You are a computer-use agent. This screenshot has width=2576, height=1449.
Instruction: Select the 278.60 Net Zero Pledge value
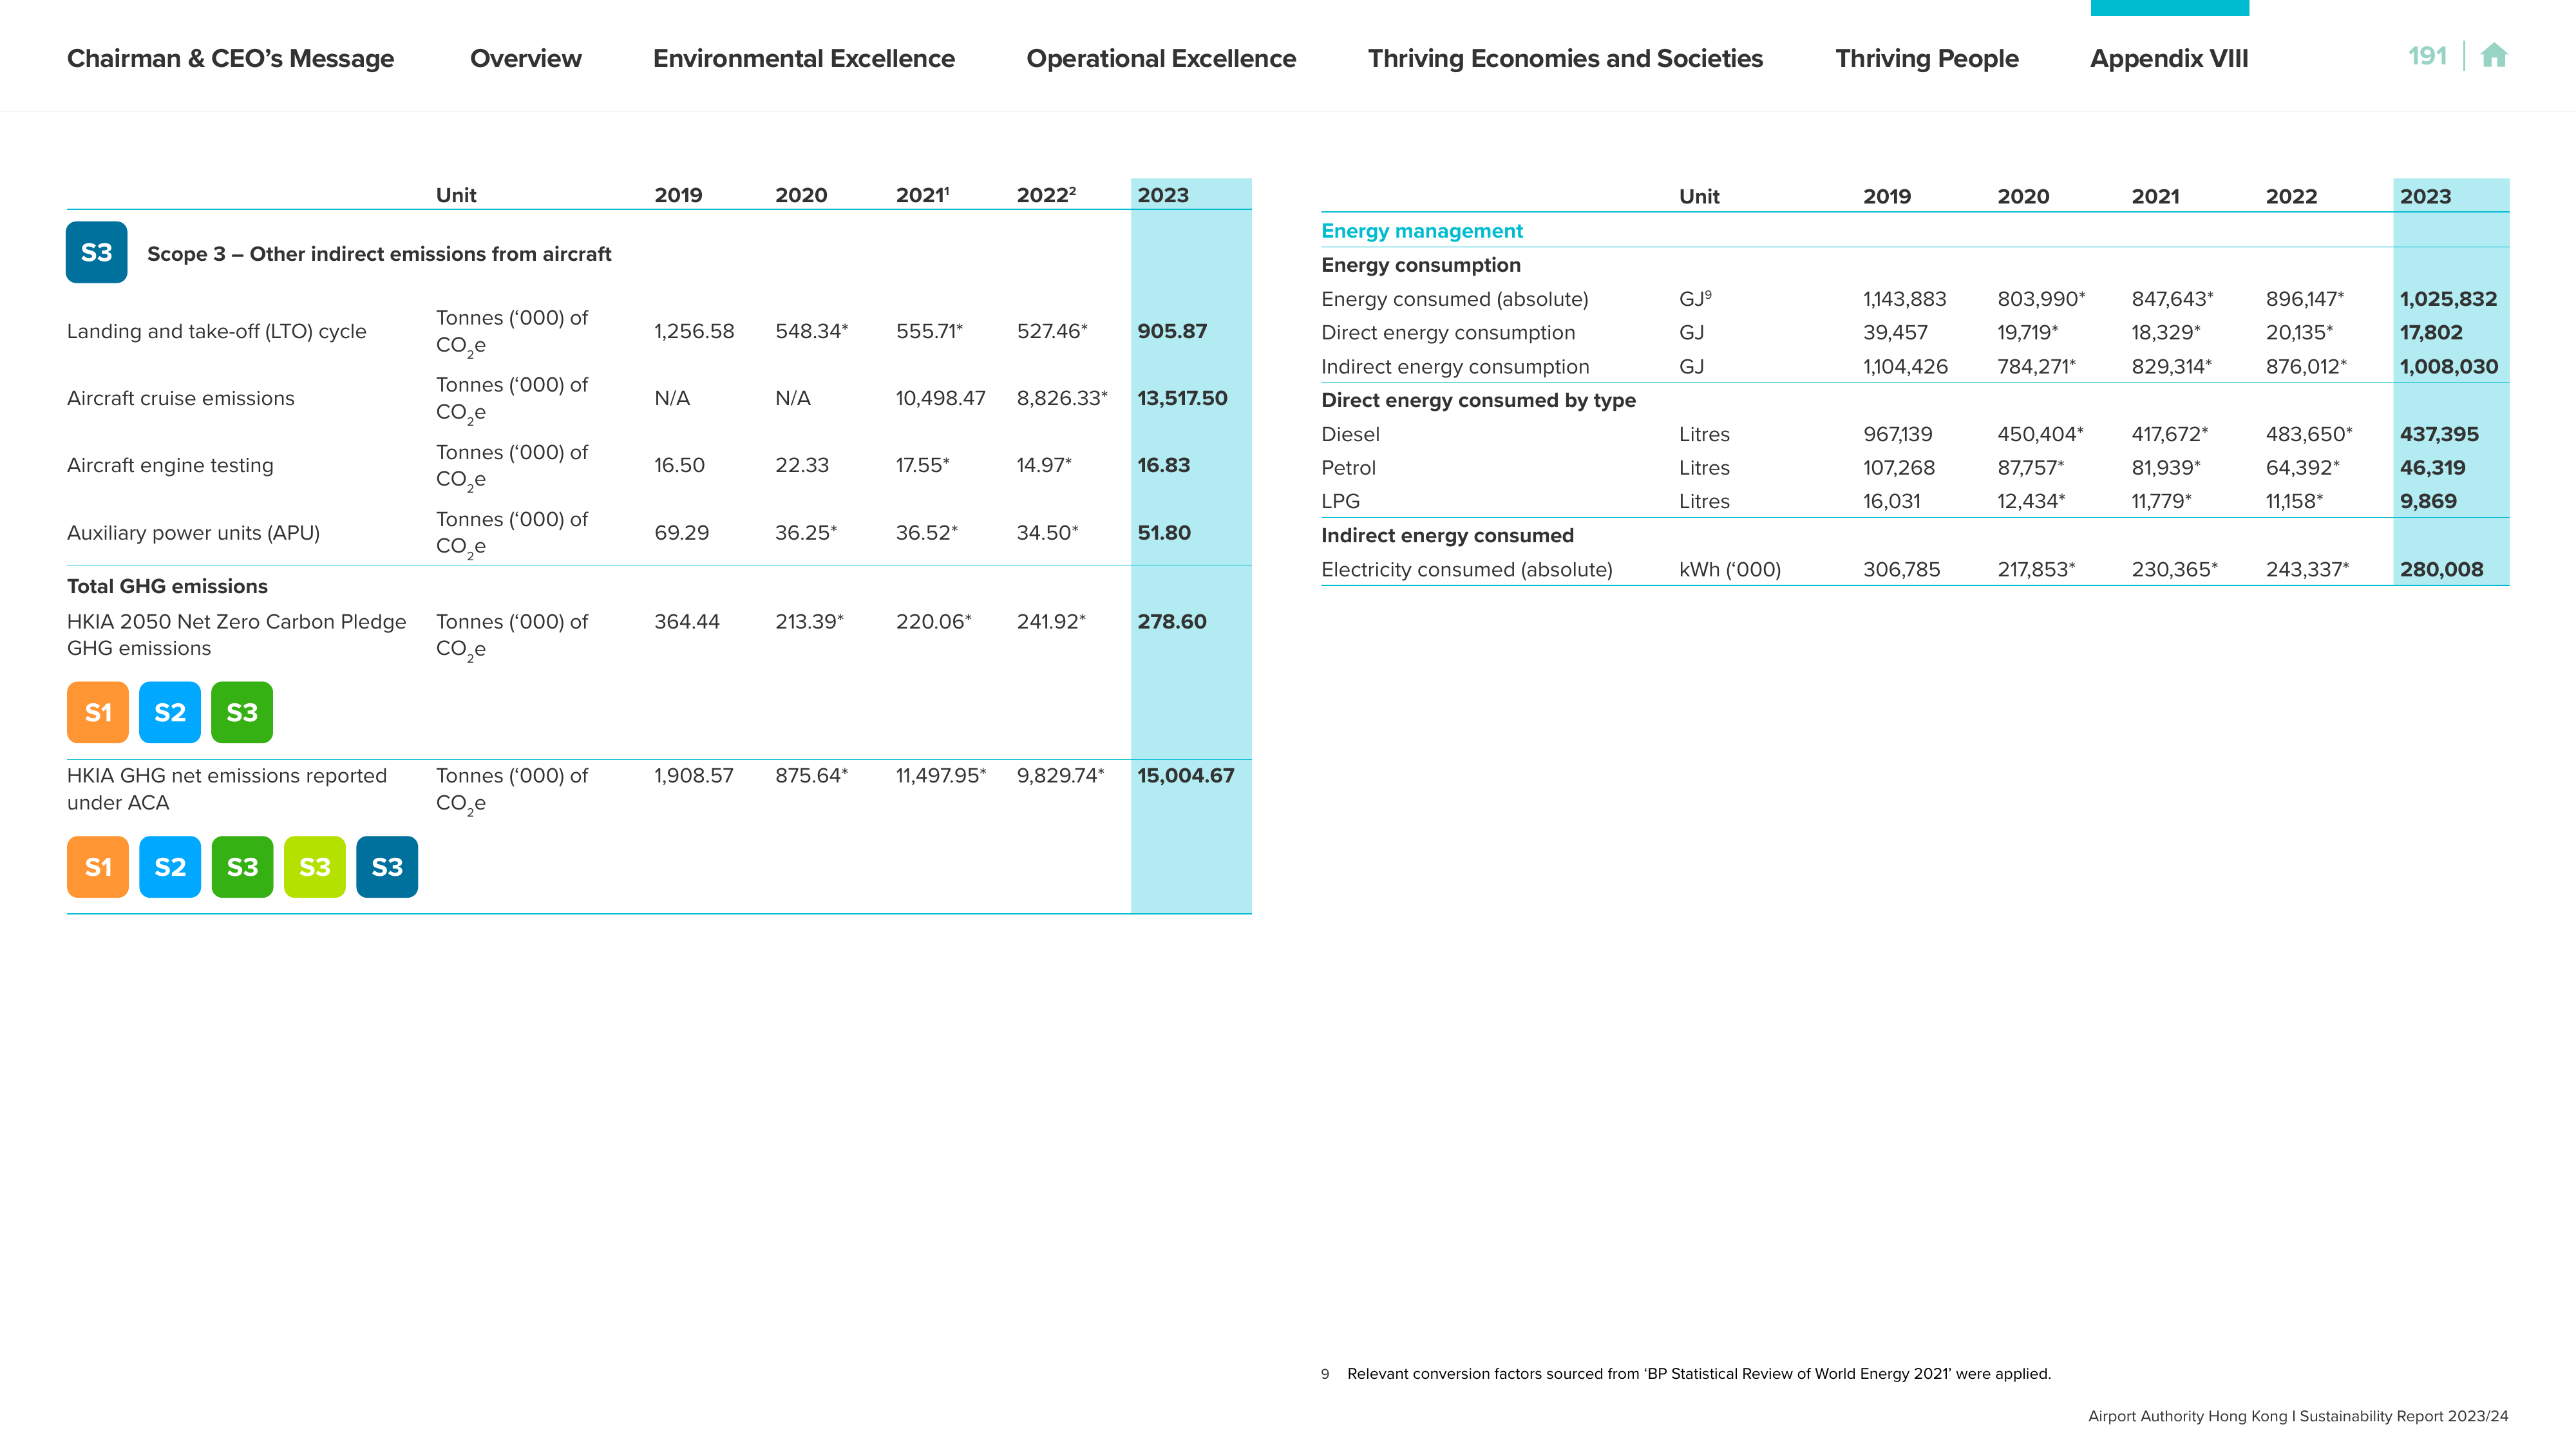1172,621
